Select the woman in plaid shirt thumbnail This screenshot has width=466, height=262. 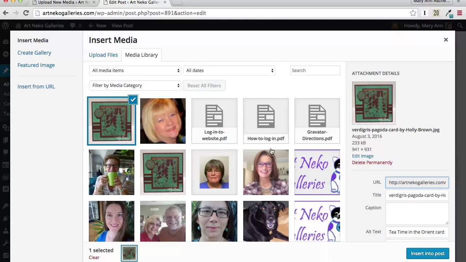pyautogui.click(x=266, y=172)
